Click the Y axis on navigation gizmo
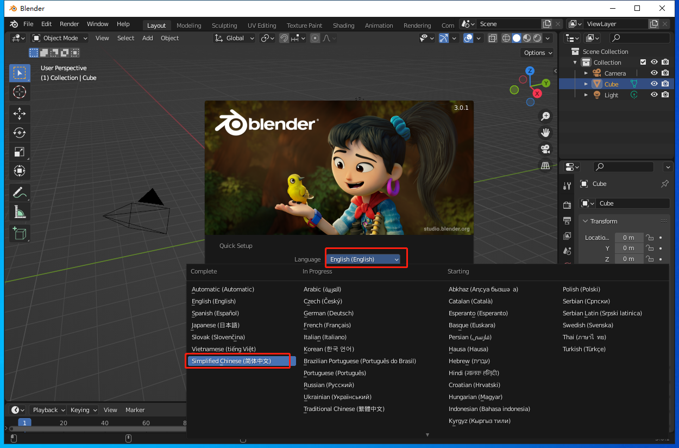The height and width of the screenshot is (448, 679). [546, 83]
